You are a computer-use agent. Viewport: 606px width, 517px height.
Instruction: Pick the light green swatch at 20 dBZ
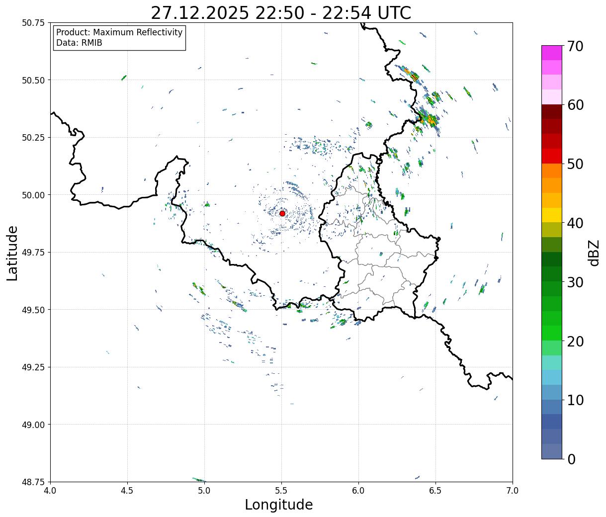click(551, 348)
